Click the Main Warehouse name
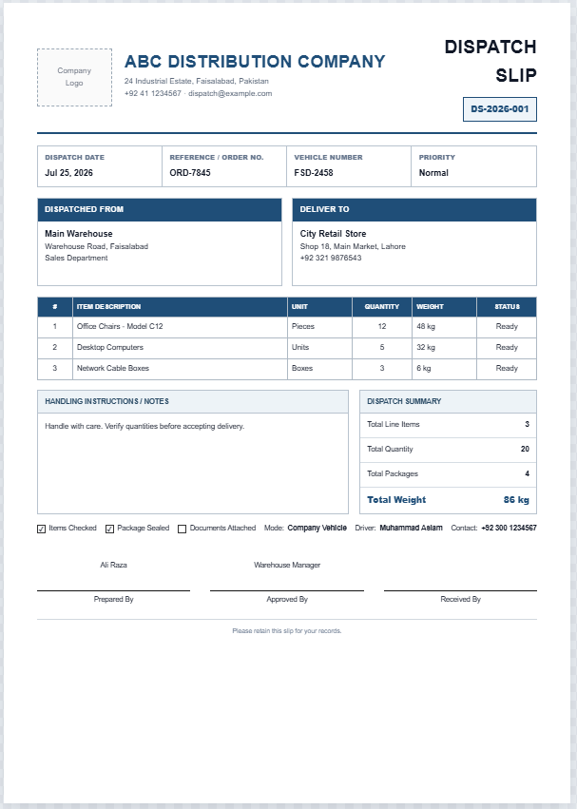 click(x=79, y=234)
